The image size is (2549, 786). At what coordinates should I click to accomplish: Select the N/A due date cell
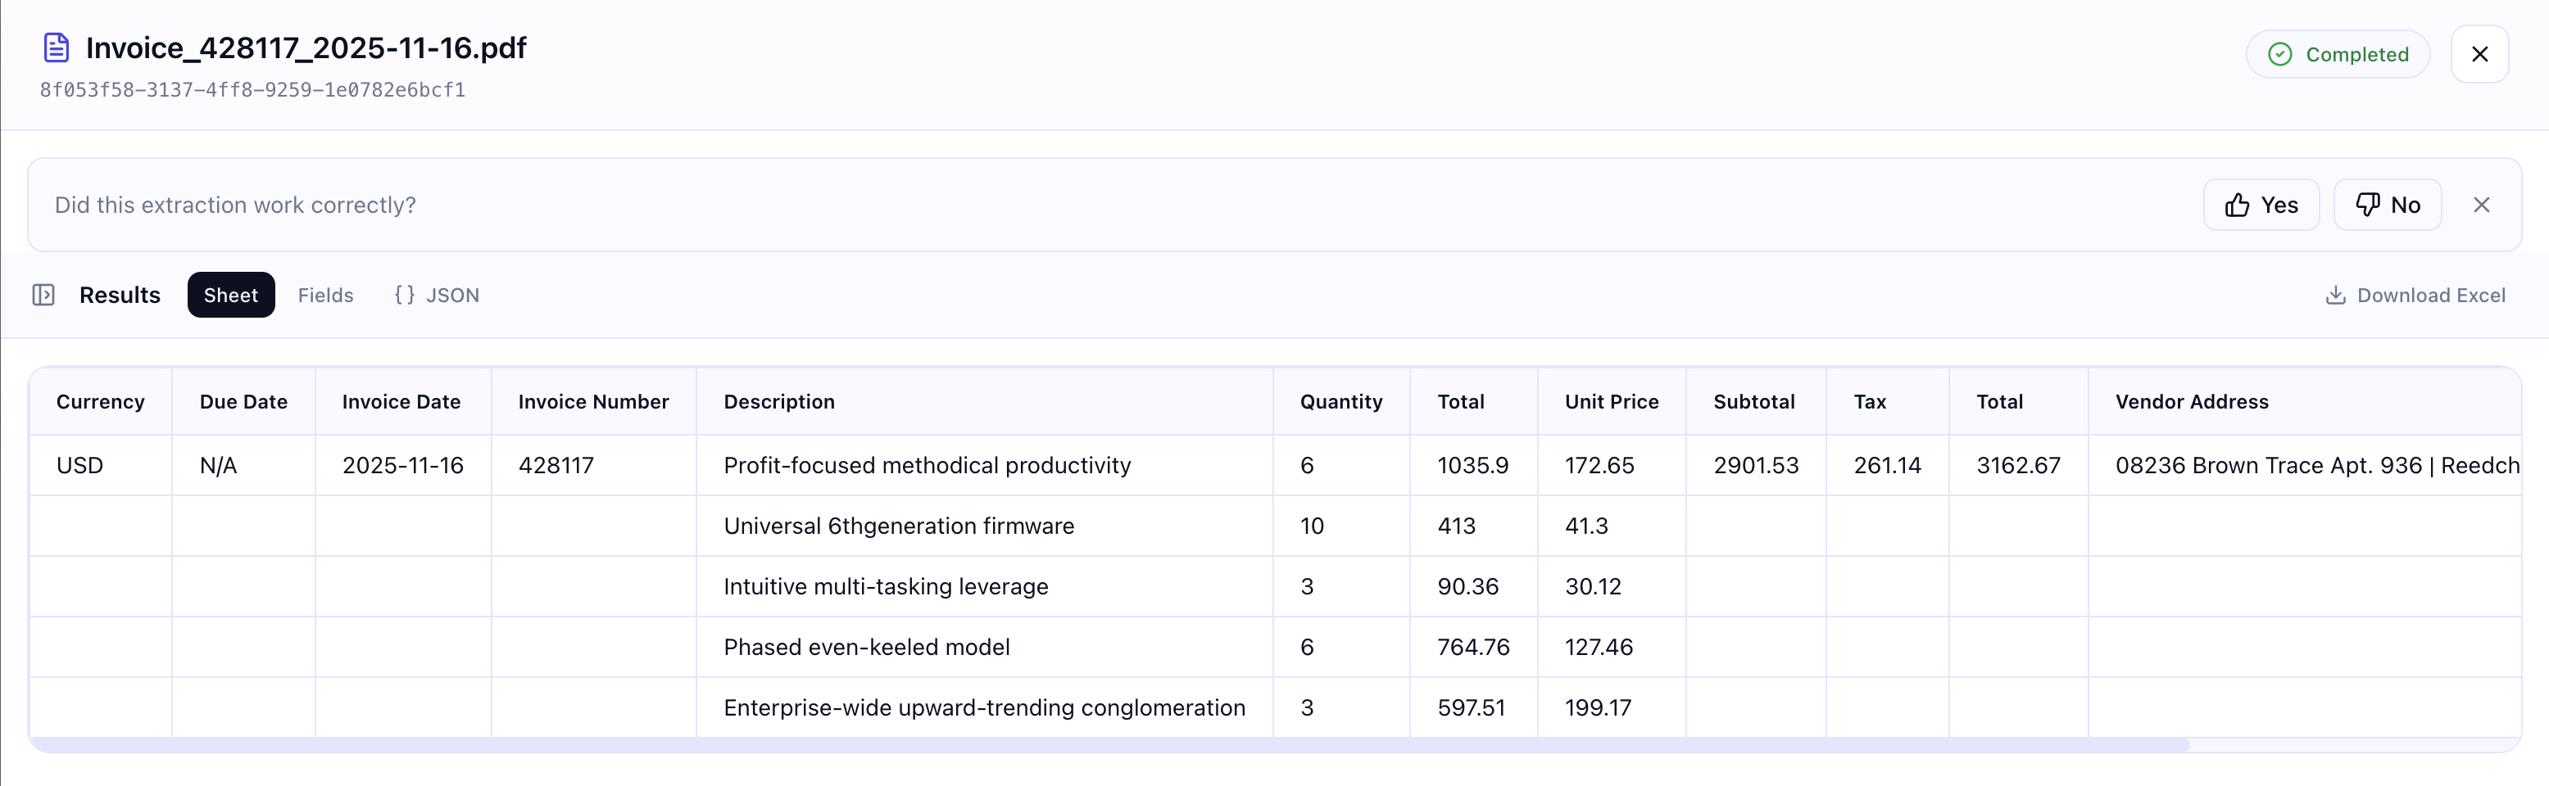click(x=243, y=466)
